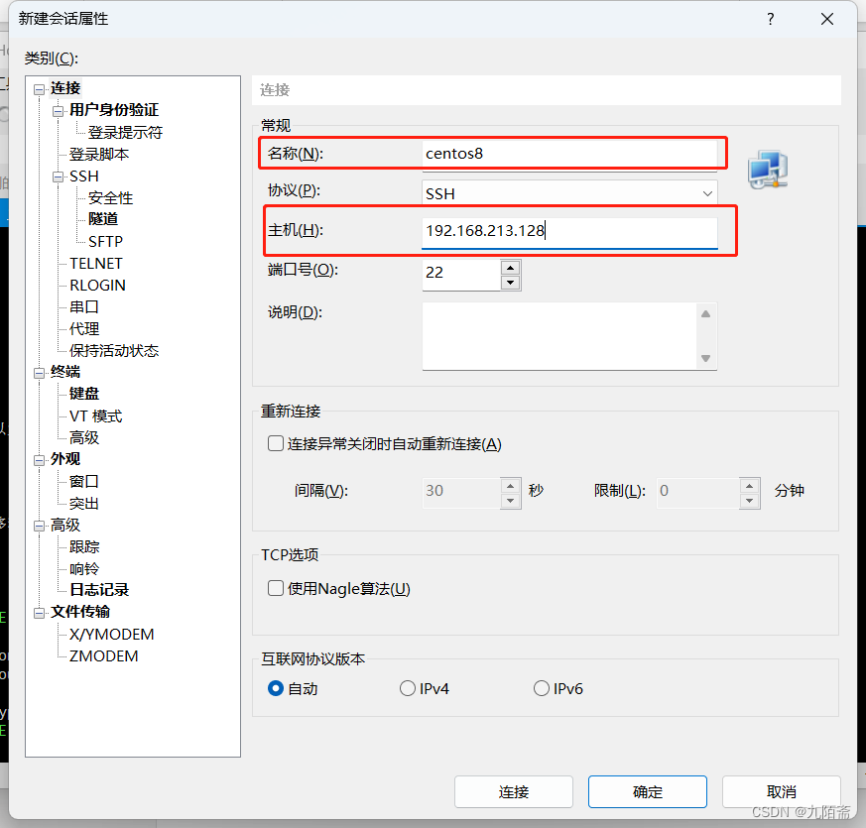Click the network computers session icon
The image size is (866, 828).
click(768, 170)
